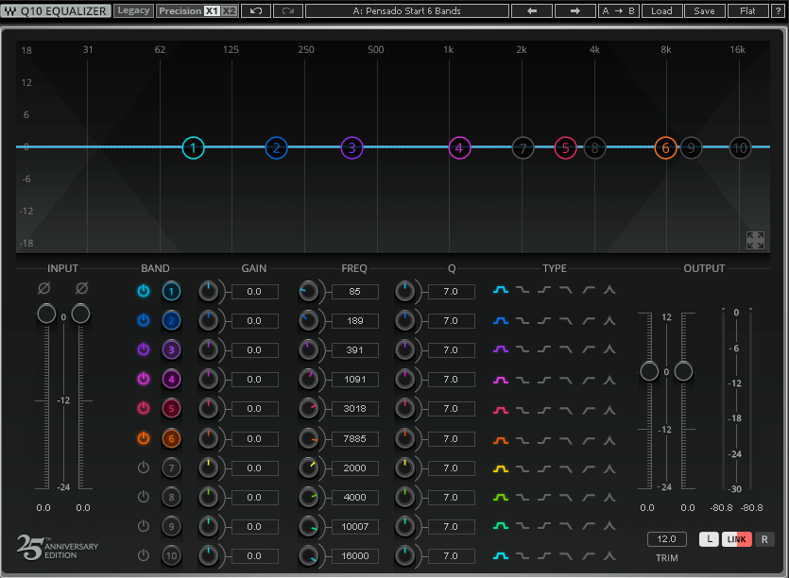Select bell filter type for band 1
The height and width of the screenshot is (578, 789).
coord(501,290)
